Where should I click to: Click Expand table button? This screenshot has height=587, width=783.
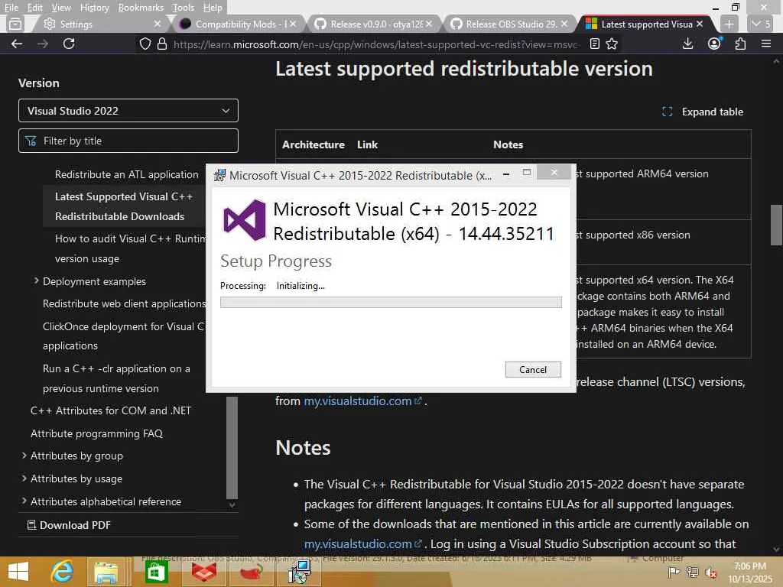(x=703, y=112)
